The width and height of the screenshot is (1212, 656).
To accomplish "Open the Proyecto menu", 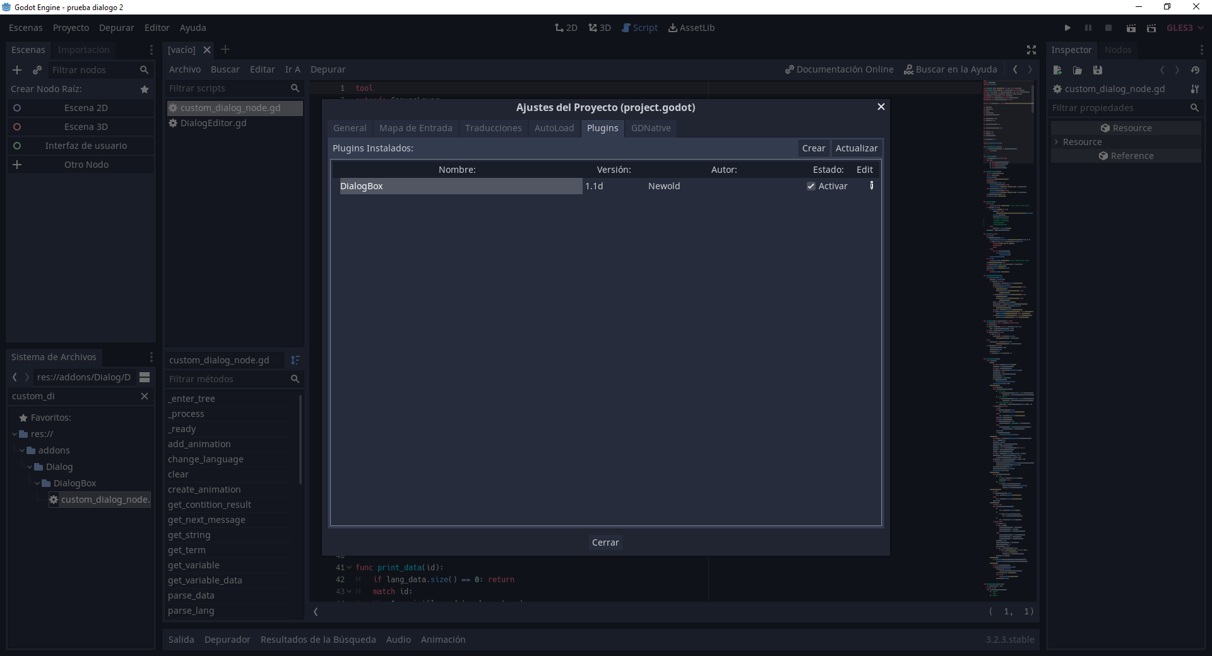I will point(71,28).
